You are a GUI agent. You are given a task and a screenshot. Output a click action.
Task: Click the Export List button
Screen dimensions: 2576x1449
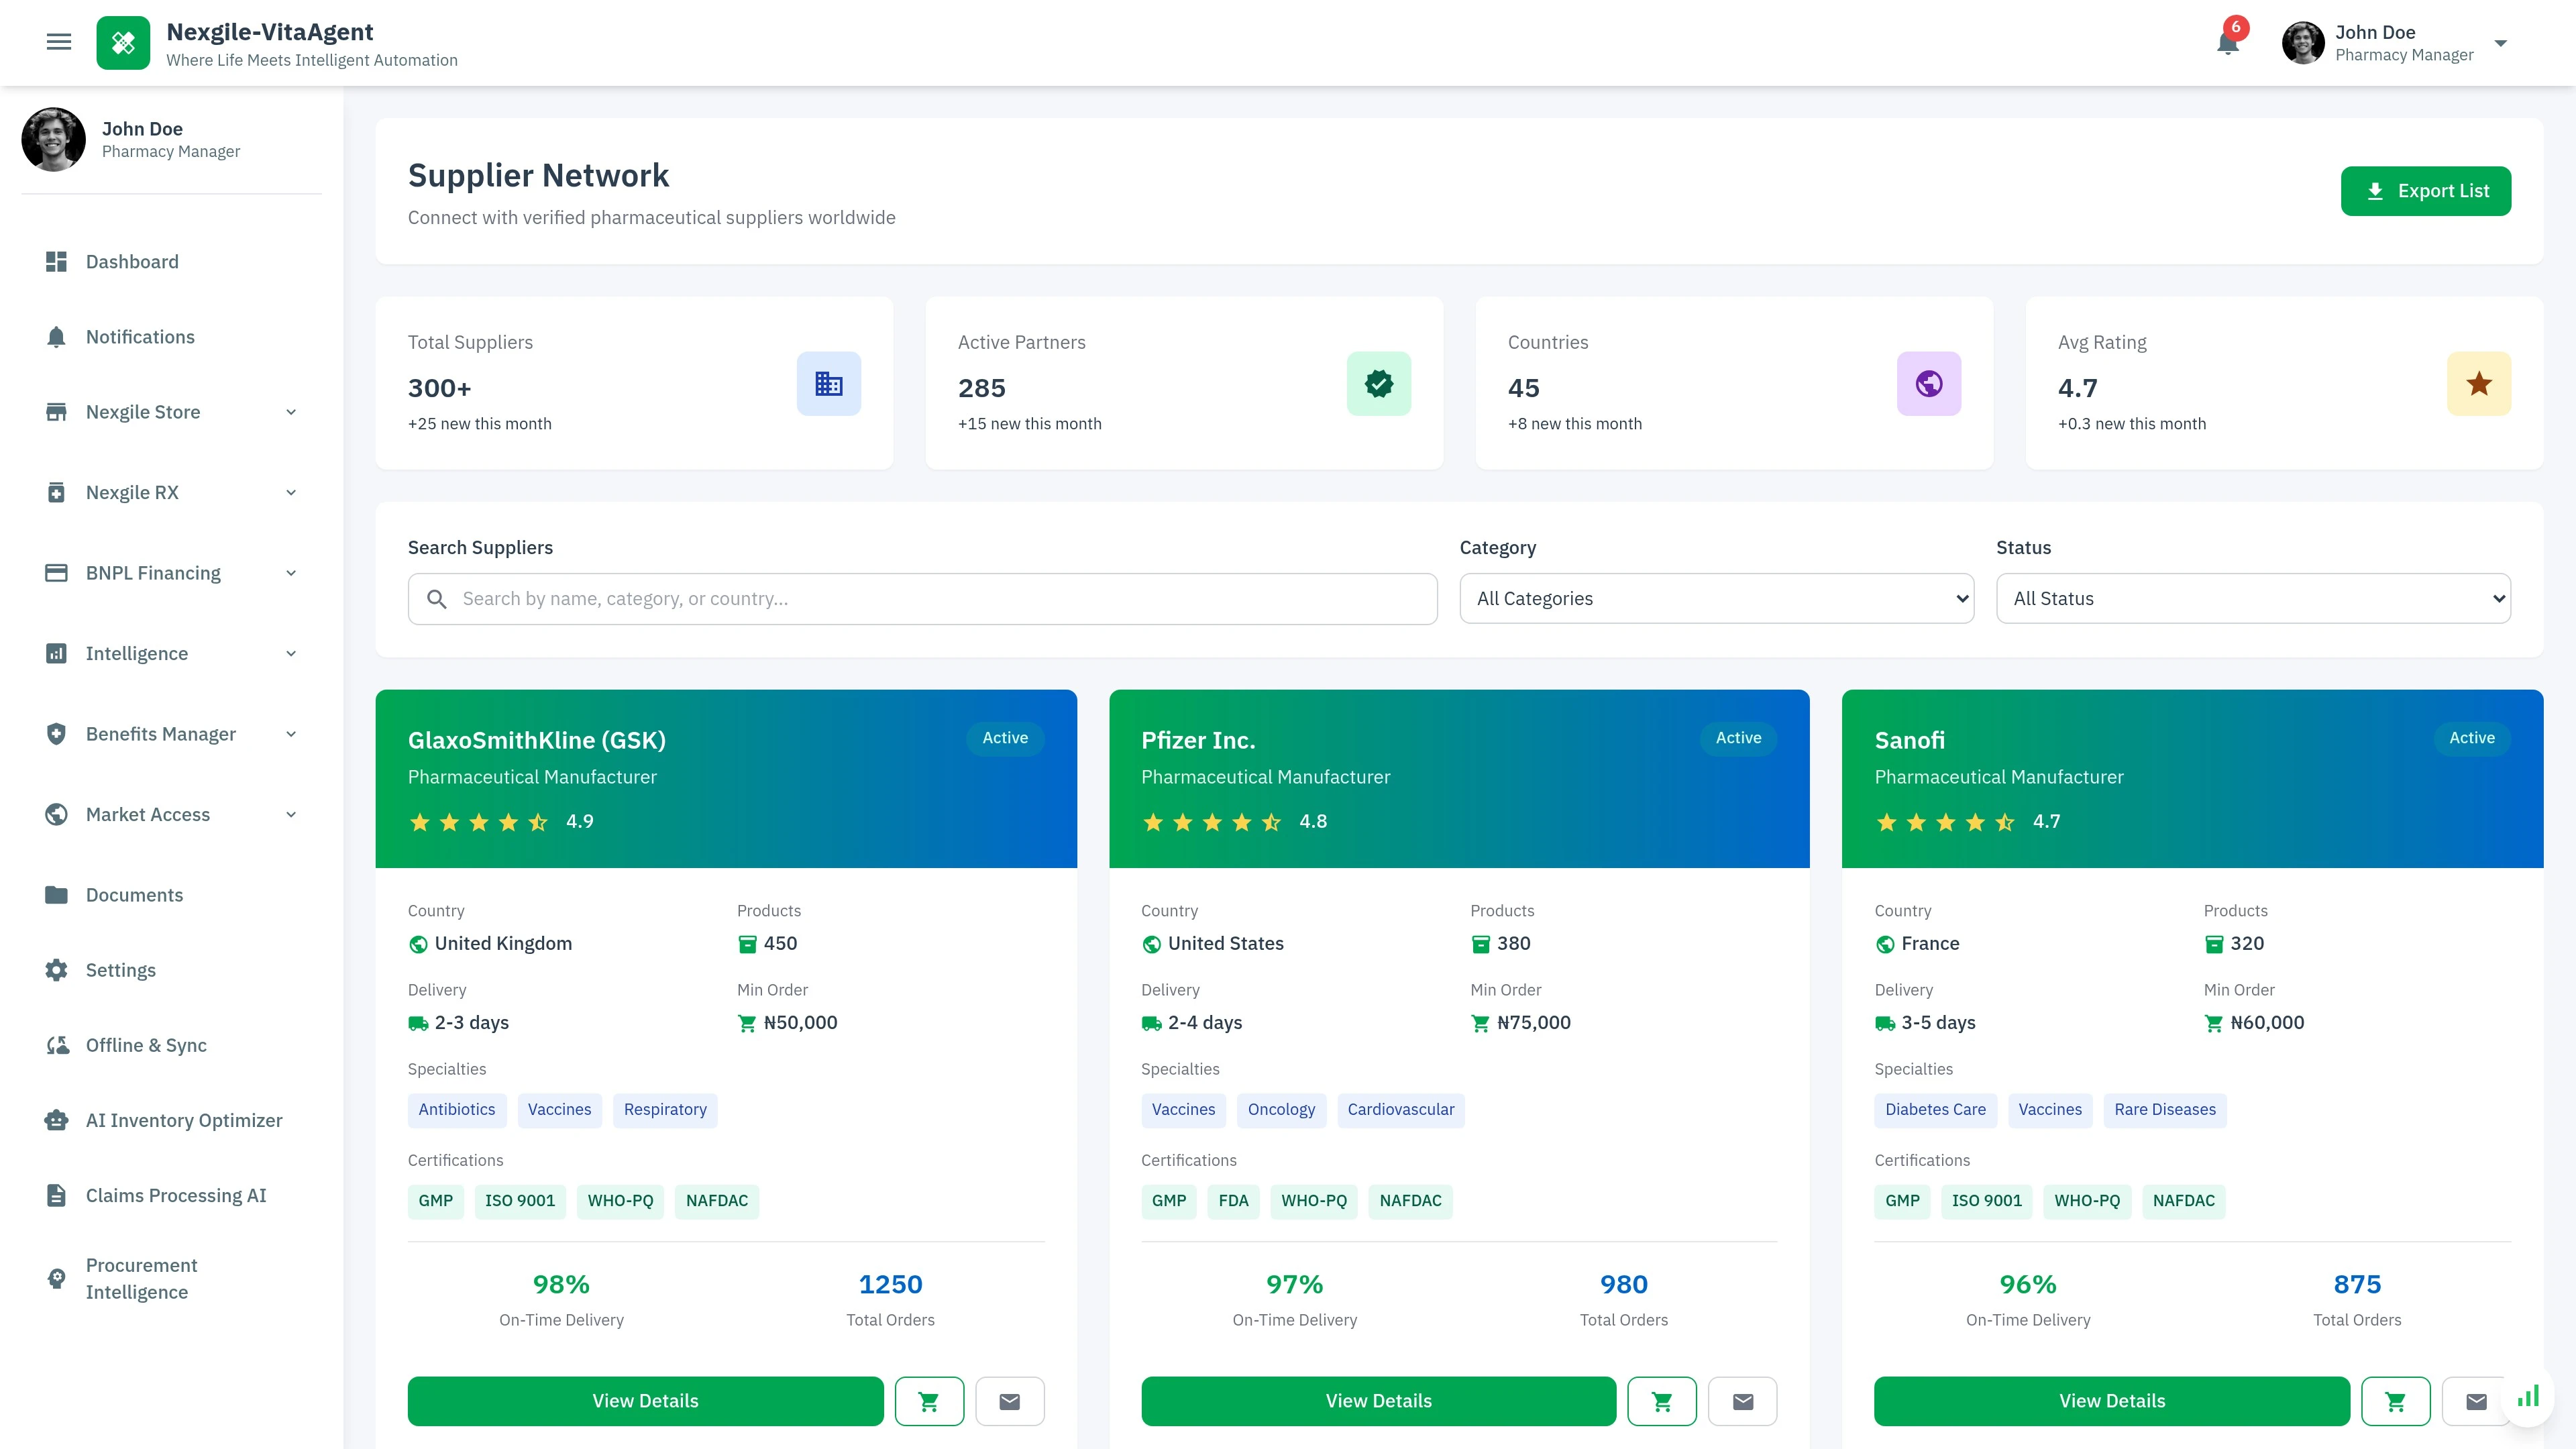[2425, 191]
